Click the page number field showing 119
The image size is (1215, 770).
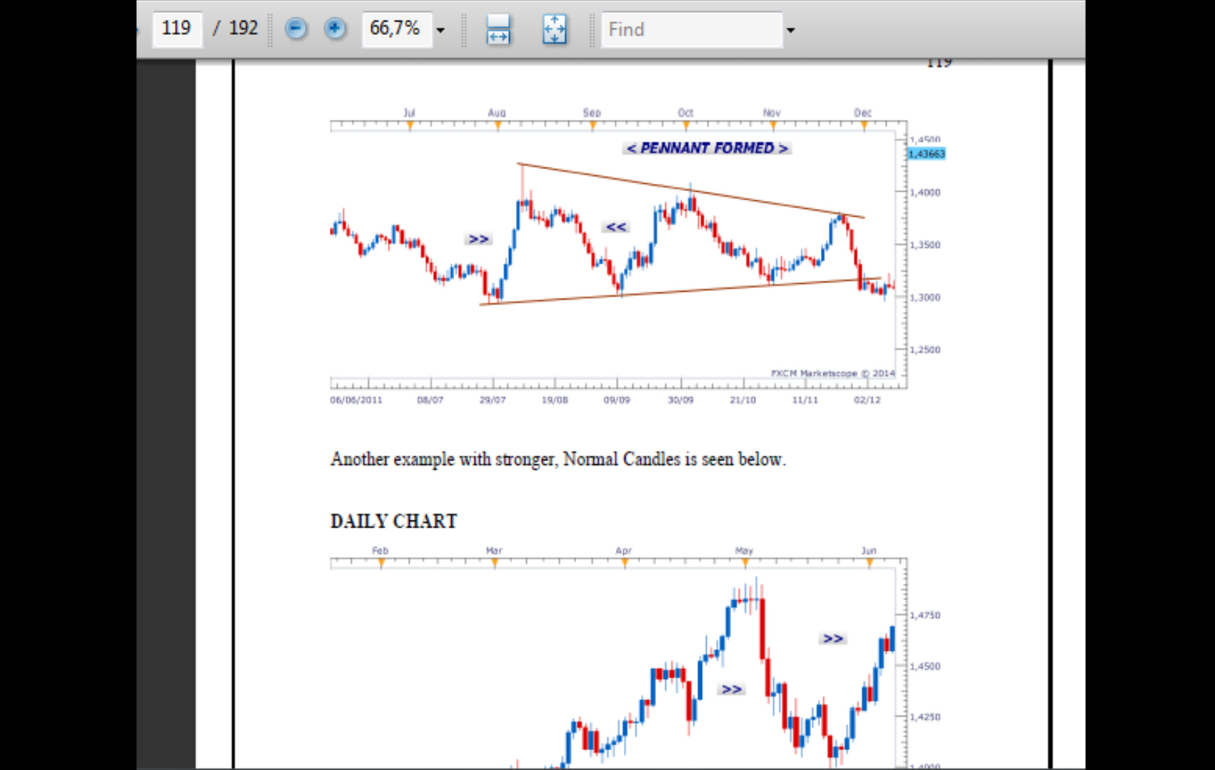pyautogui.click(x=176, y=29)
